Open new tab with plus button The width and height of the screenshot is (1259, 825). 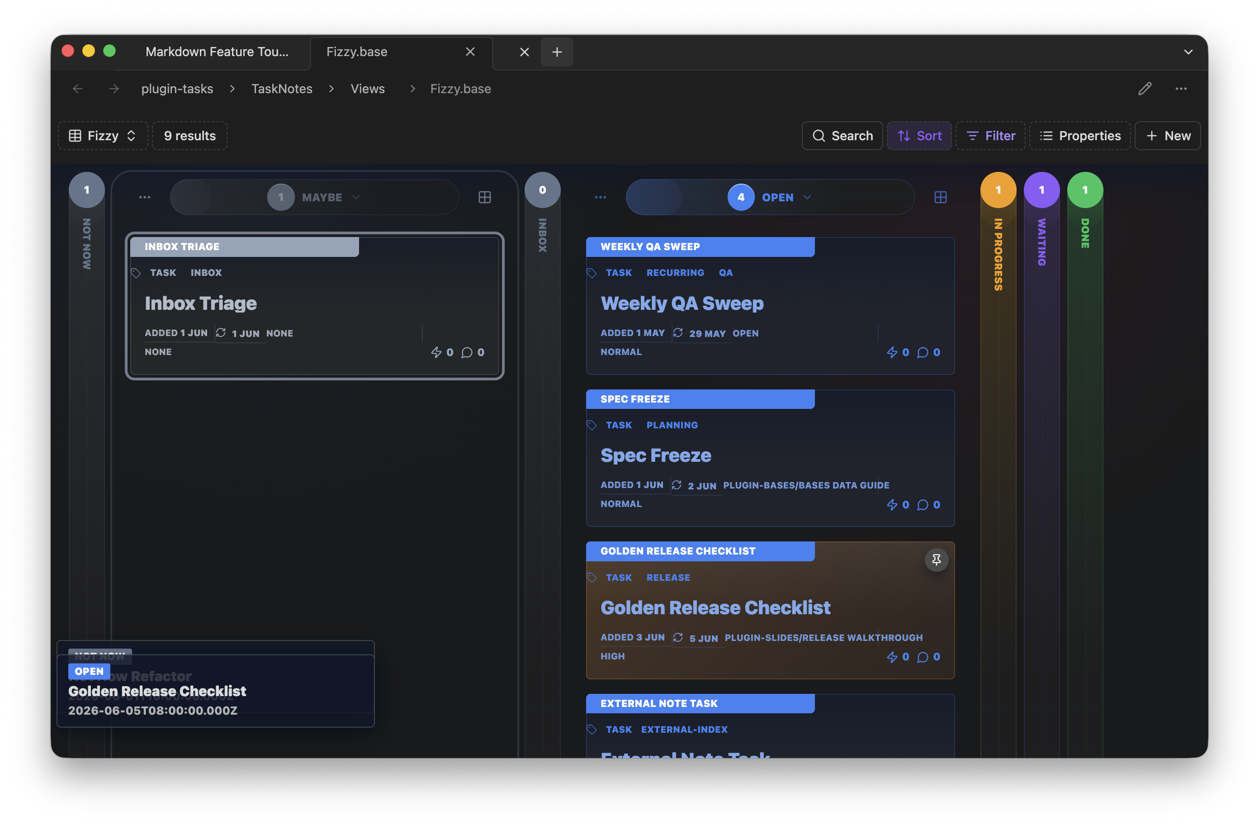[x=557, y=52]
